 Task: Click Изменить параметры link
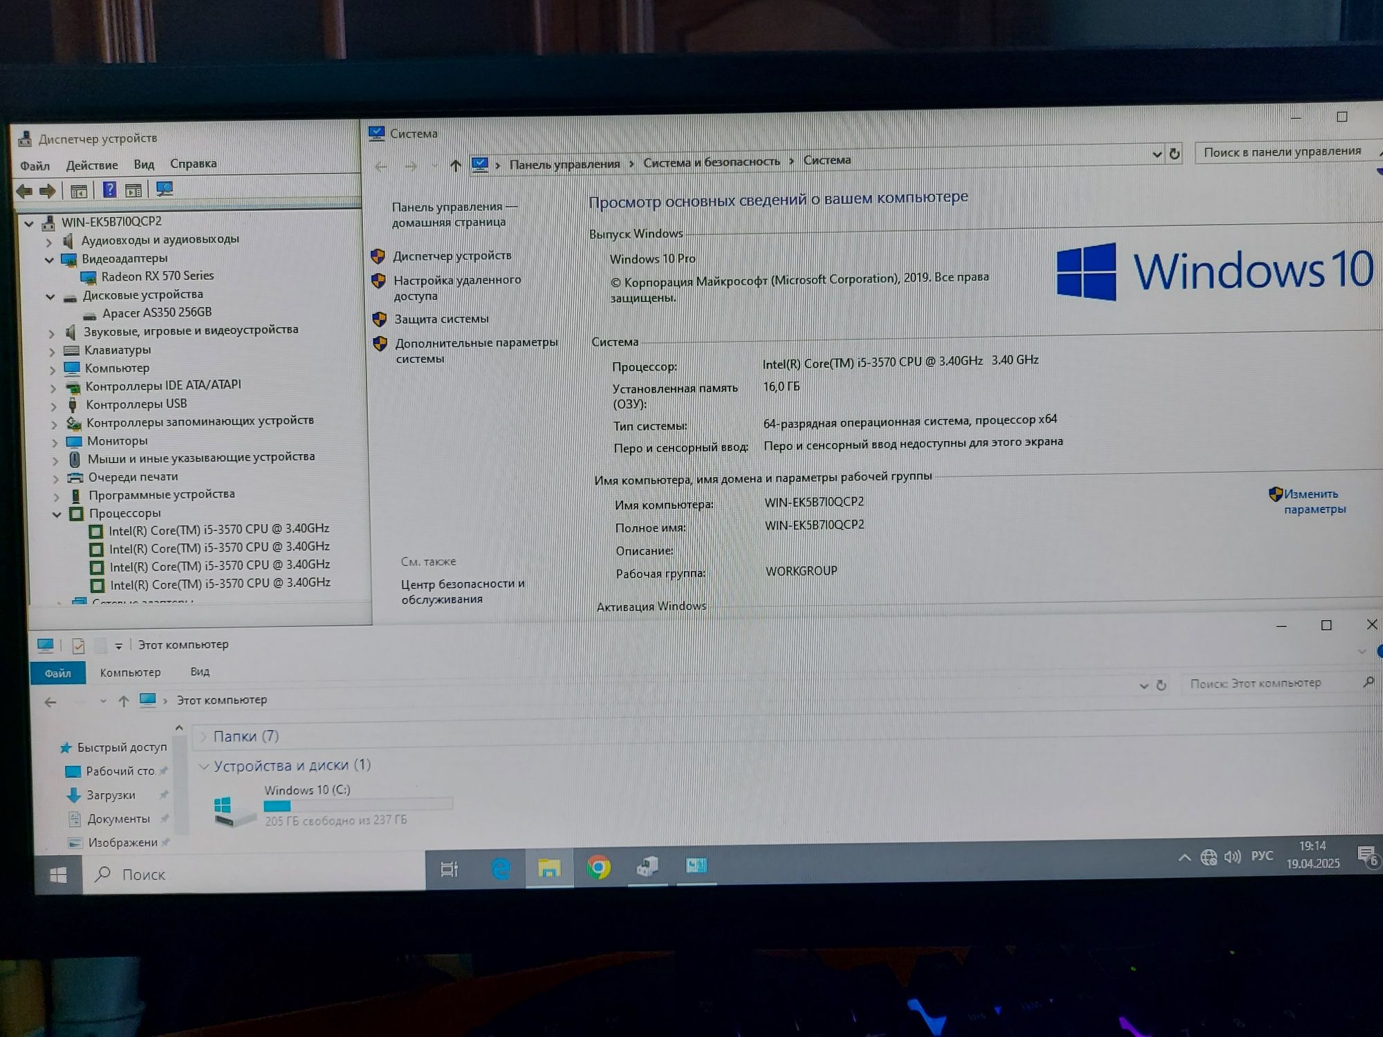click(1315, 501)
